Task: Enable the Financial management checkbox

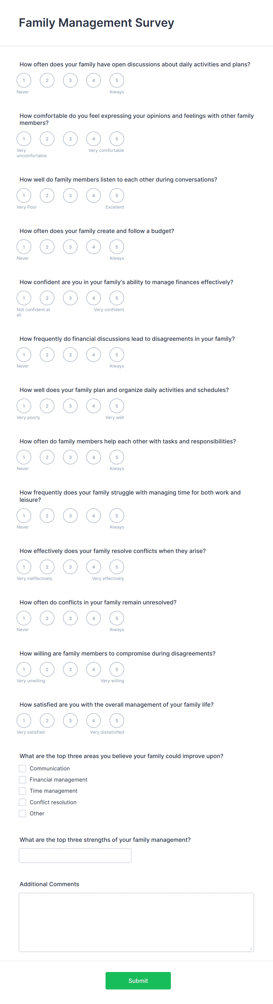Action: pyautogui.click(x=23, y=780)
